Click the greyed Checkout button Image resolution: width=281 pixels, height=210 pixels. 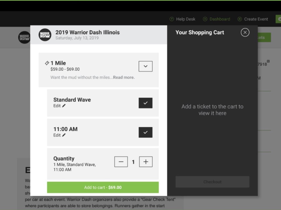pos(212,182)
